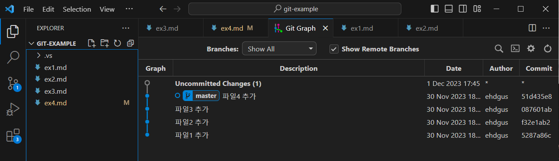Toggle the bottom panel layout

coord(449,9)
